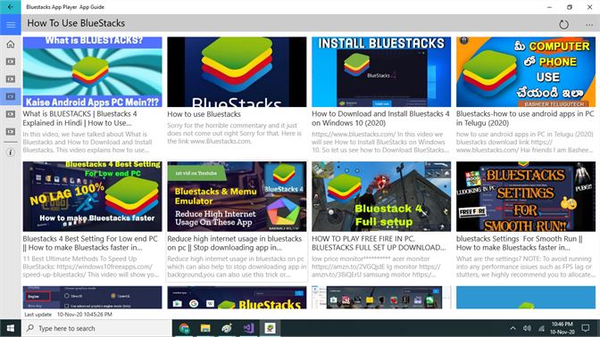Launch Chrome from the taskbar
Screen dimensions: 600x337
tap(185, 328)
